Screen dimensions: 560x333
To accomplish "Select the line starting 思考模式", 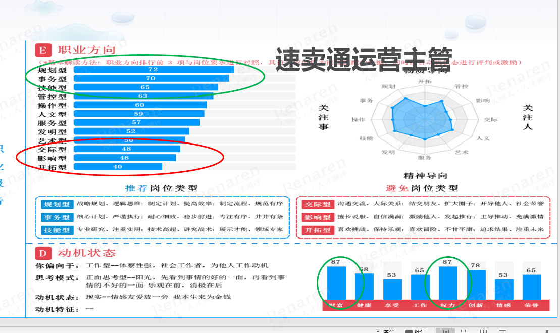I will (160, 281).
